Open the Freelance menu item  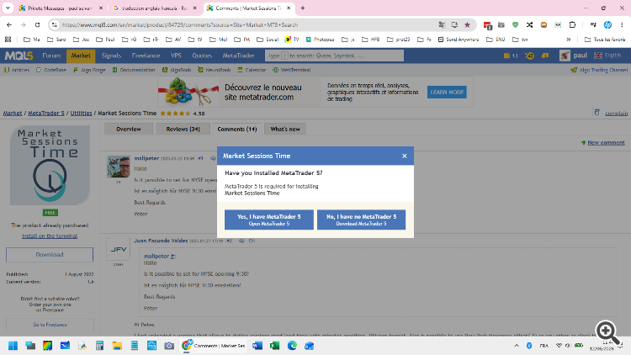click(146, 56)
